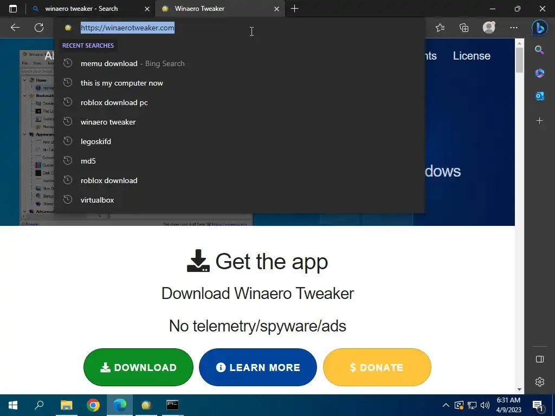
Task: Open a new tab with plus button
Action: 294,9
